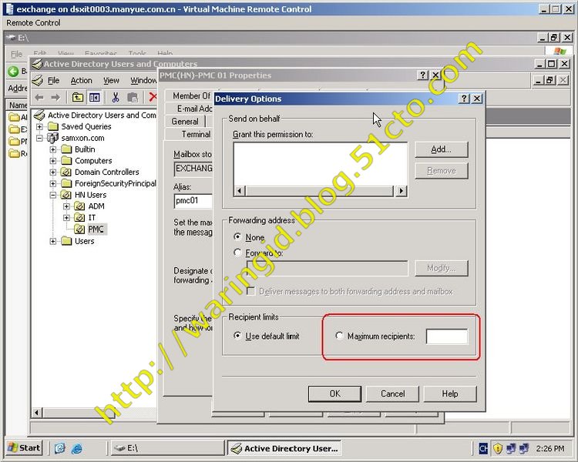Expand the Domain Controllers node
The height and width of the screenshot is (462, 578).
tap(54, 172)
